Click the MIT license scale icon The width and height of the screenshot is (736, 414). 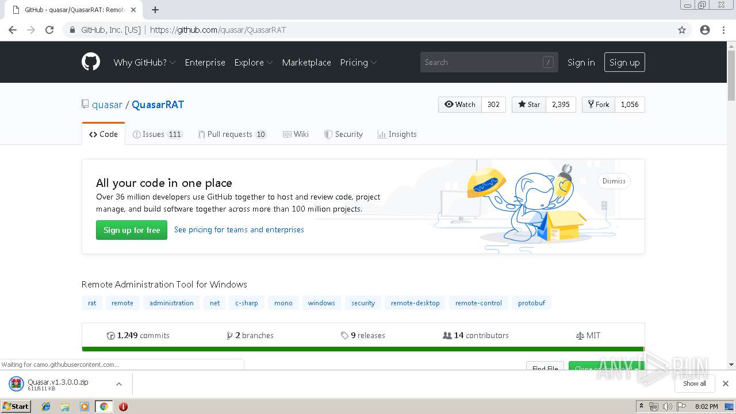click(x=580, y=336)
